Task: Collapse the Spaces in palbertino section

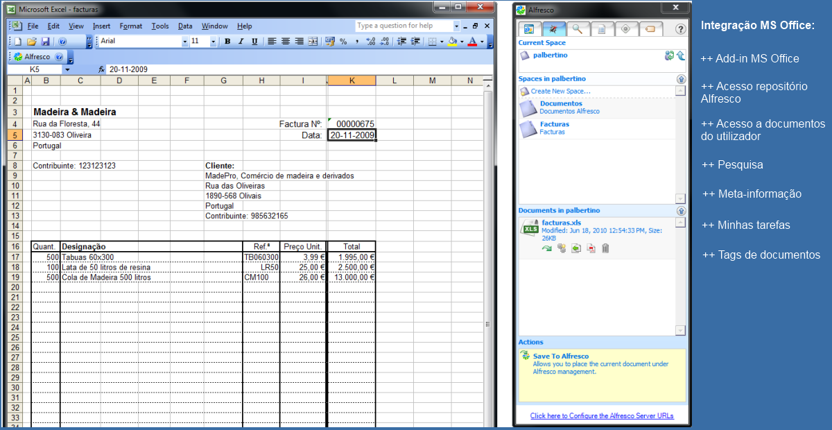Action: (x=681, y=79)
